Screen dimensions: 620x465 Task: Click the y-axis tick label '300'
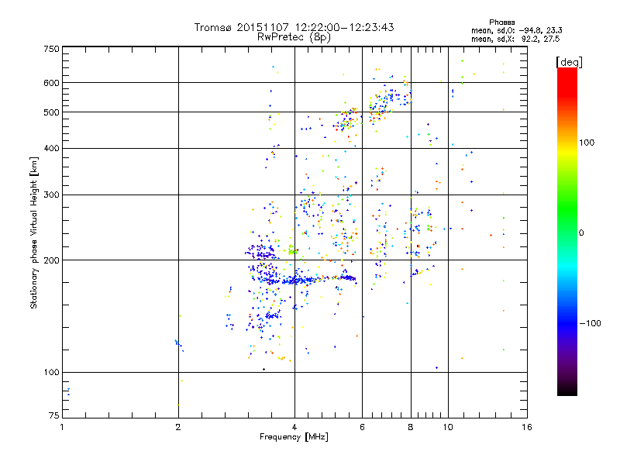[x=51, y=195]
